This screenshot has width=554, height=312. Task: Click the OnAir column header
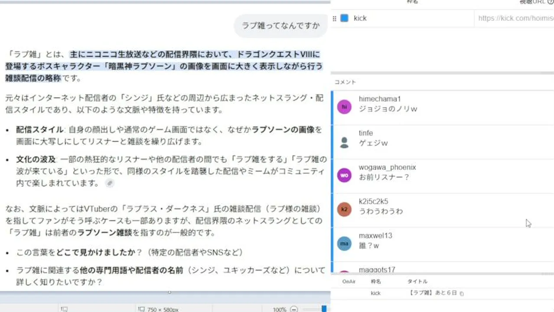pyautogui.click(x=349, y=282)
